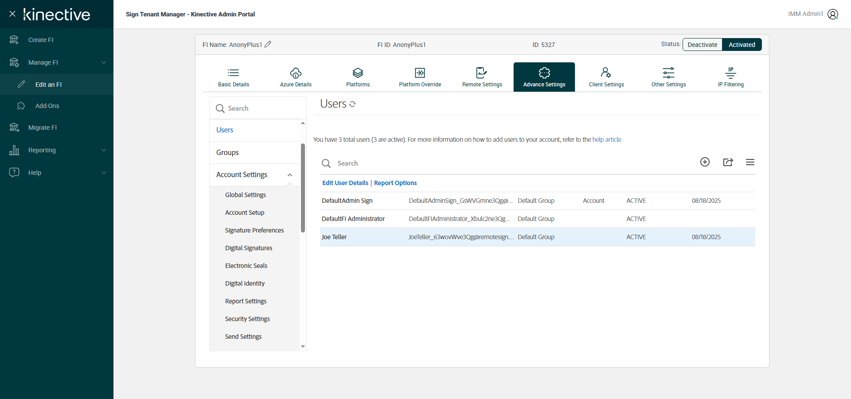The image size is (851, 399).
Task: Close the sidebar with the X icon
Action: [12, 14]
